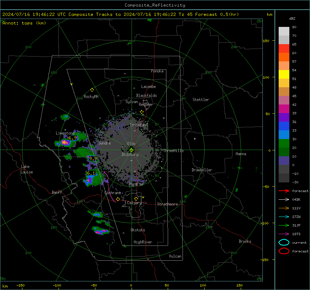Click the Vulcan city label
The image size is (310, 290).
175,256
